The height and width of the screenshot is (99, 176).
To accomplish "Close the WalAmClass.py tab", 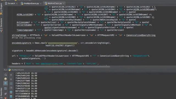I will (64, 4).
